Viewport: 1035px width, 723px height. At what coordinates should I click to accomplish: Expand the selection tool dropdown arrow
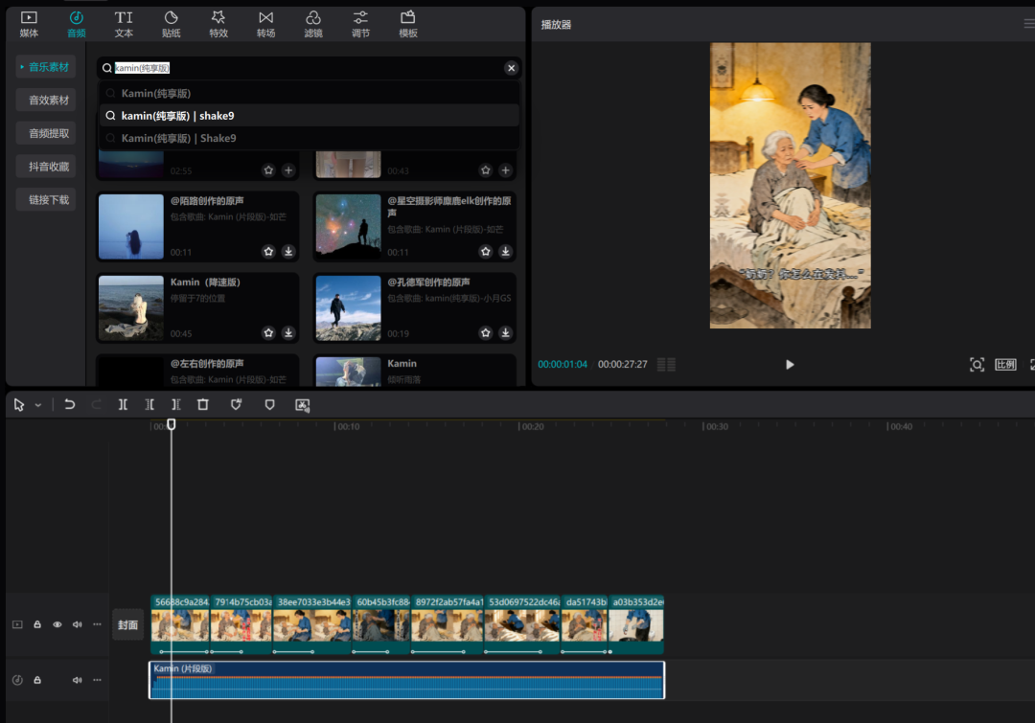click(x=38, y=405)
